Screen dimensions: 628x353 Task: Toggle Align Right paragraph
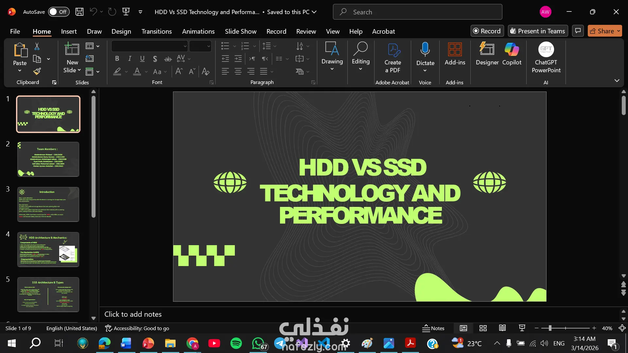click(x=251, y=71)
